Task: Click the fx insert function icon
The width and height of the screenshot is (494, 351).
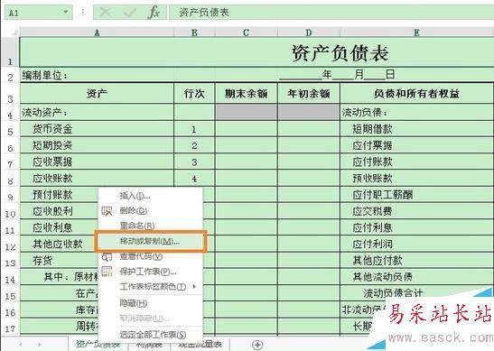Action: 154,13
